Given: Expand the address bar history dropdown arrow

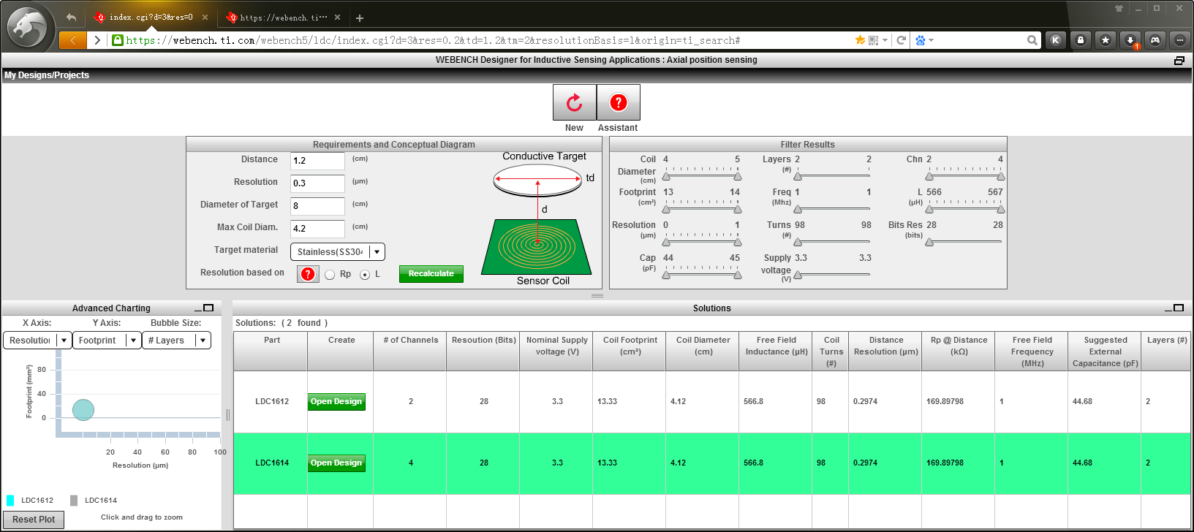Looking at the screenshot, I should pos(885,40).
